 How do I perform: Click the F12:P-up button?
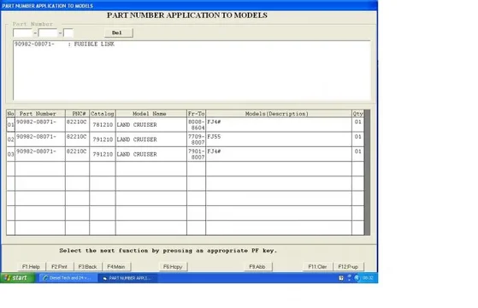tap(348, 267)
